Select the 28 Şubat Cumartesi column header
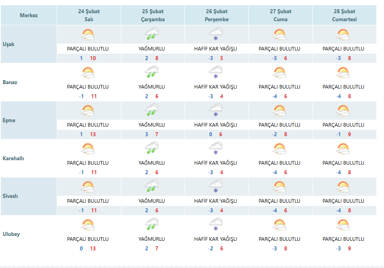 pos(344,15)
